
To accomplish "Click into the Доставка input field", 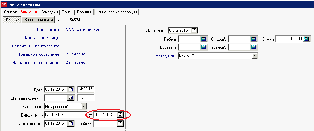I will click(x=189, y=47).
